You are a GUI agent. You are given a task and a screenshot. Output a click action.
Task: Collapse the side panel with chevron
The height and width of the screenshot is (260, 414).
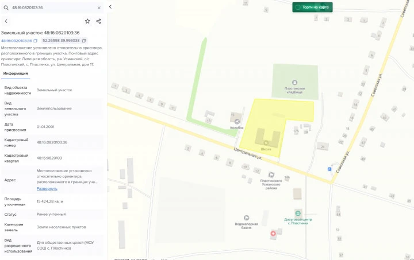coord(110,7)
